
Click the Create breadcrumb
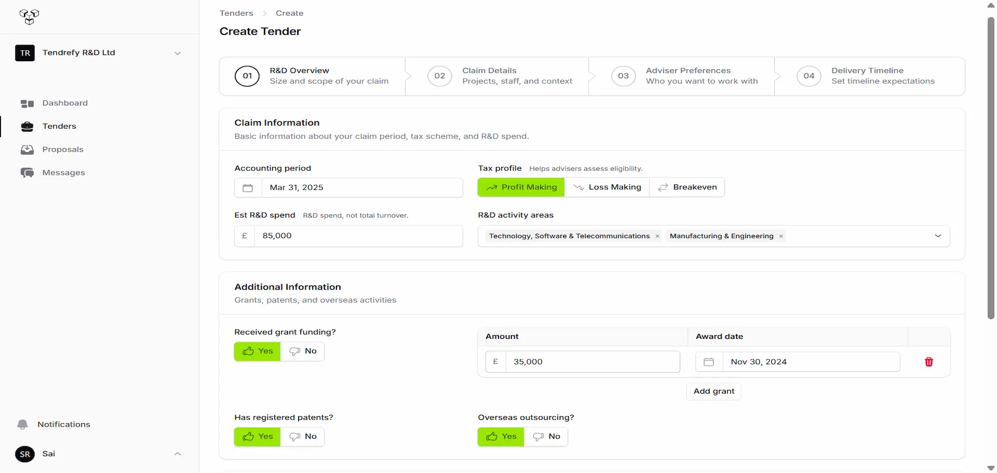290,13
